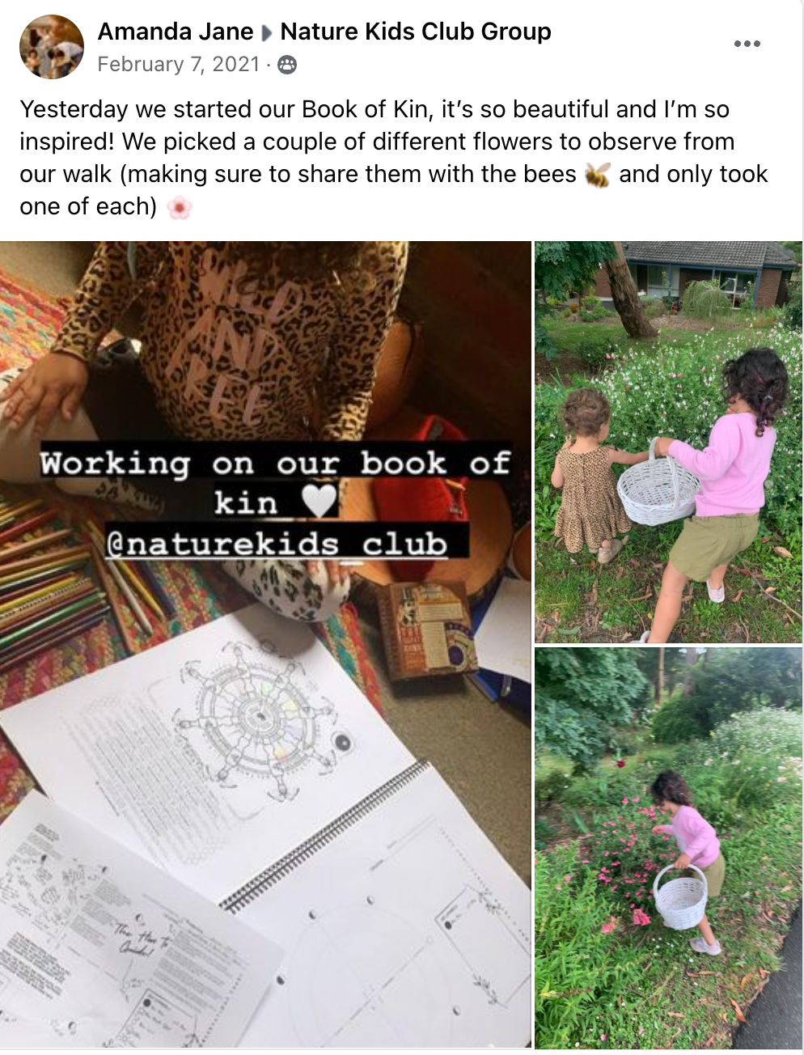Screen dimensions: 804x1055
Task: Click the Amanda Jane author name
Action: 176,32
